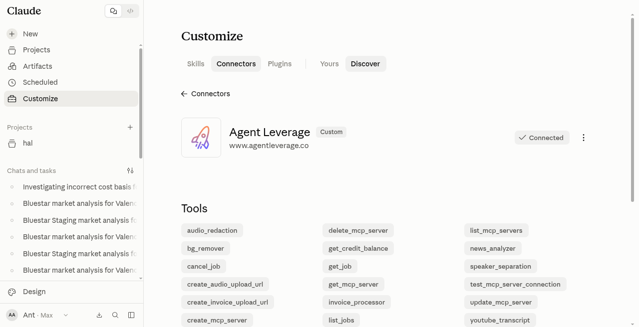Click the news_analyzer tool
Image resolution: width=639 pixels, height=327 pixels.
pyautogui.click(x=493, y=248)
